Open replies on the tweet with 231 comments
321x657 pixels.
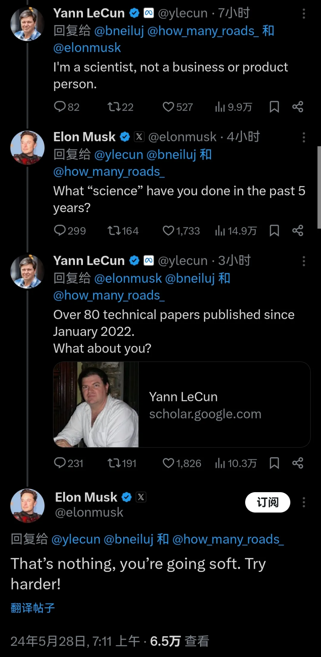point(68,463)
